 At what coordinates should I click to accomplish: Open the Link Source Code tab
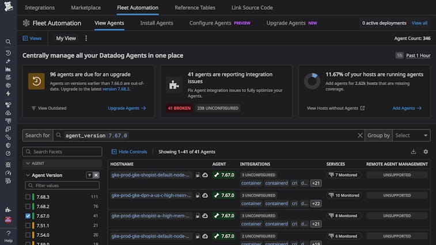click(252, 8)
